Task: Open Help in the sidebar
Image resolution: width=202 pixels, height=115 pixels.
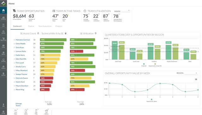Action: (x=3, y=105)
